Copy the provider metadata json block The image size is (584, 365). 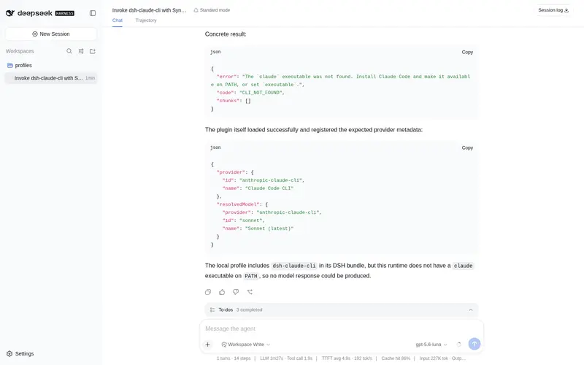(467, 148)
